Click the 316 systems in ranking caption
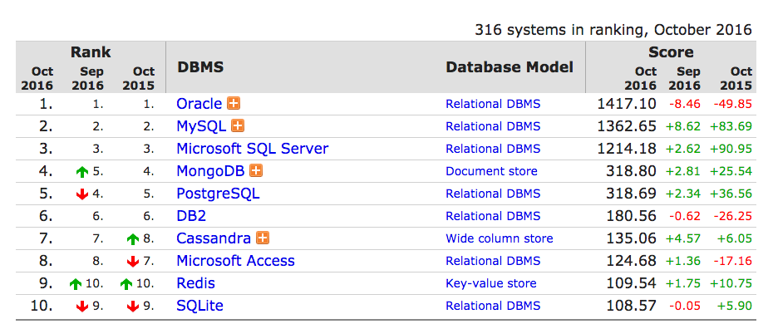The height and width of the screenshot is (324, 773). [613, 30]
